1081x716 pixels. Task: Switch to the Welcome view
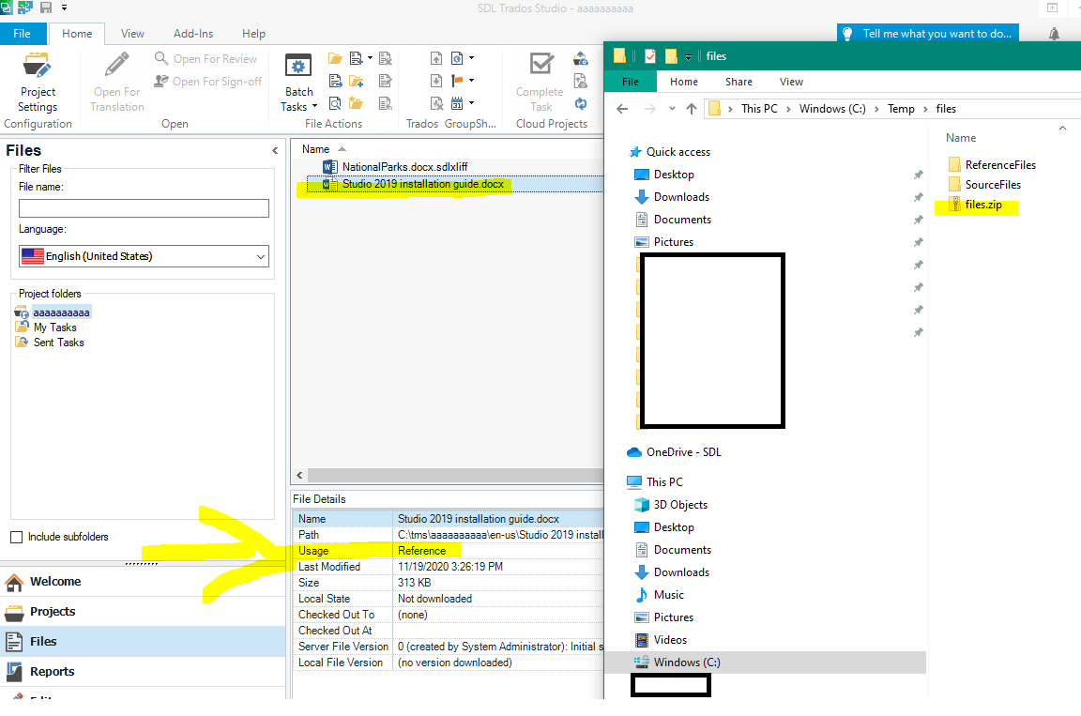[x=143, y=582]
